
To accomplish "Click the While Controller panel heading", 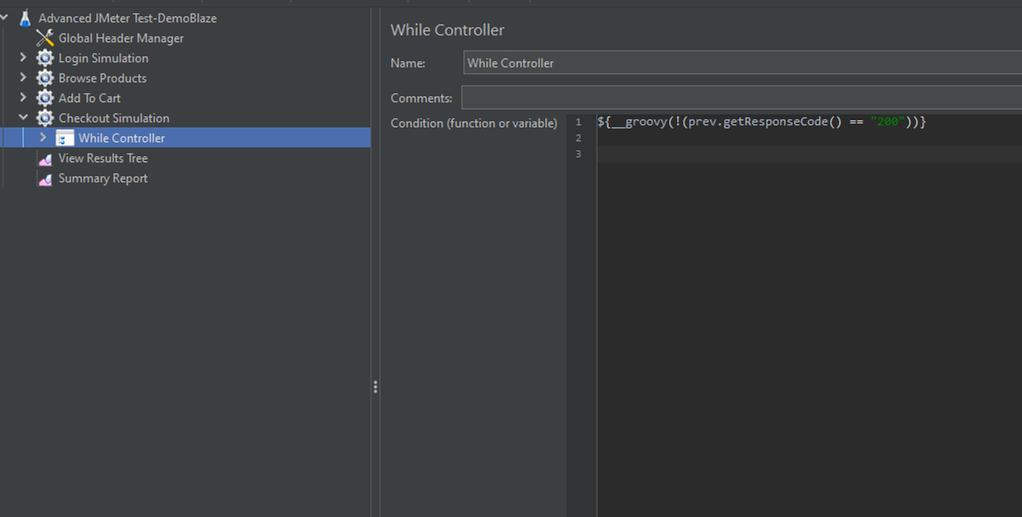I will click(x=447, y=30).
